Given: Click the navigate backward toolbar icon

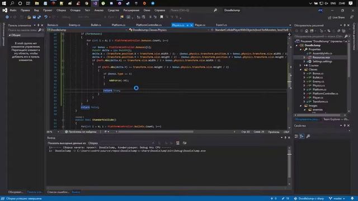Looking at the screenshot, I should pos(7,17).
